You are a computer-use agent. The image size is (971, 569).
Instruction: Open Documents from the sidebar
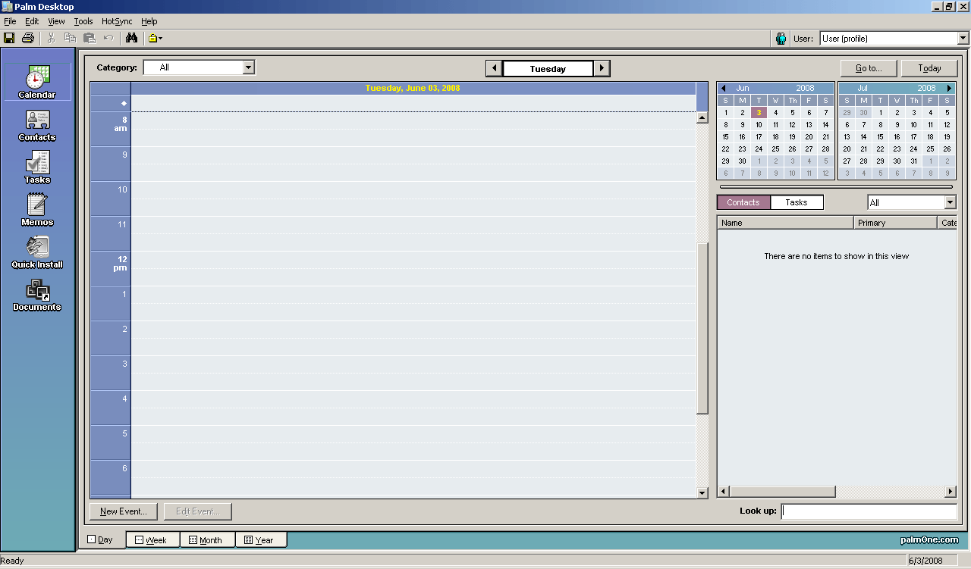pos(37,295)
